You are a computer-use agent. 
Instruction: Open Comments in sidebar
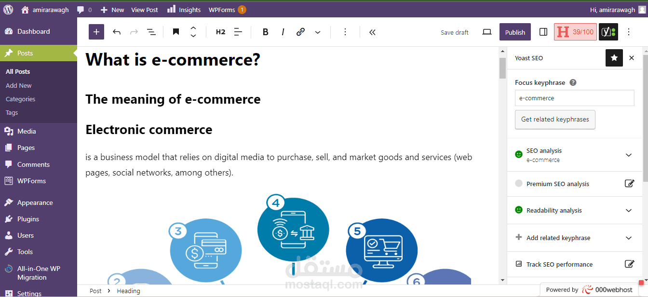point(39,164)
